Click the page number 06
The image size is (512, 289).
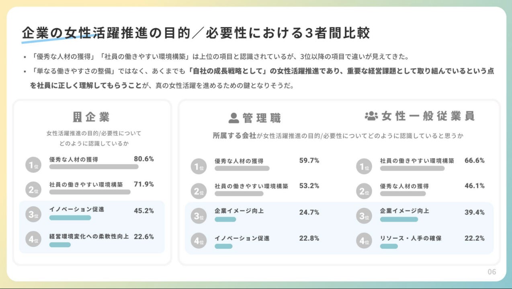coord(492,272)
